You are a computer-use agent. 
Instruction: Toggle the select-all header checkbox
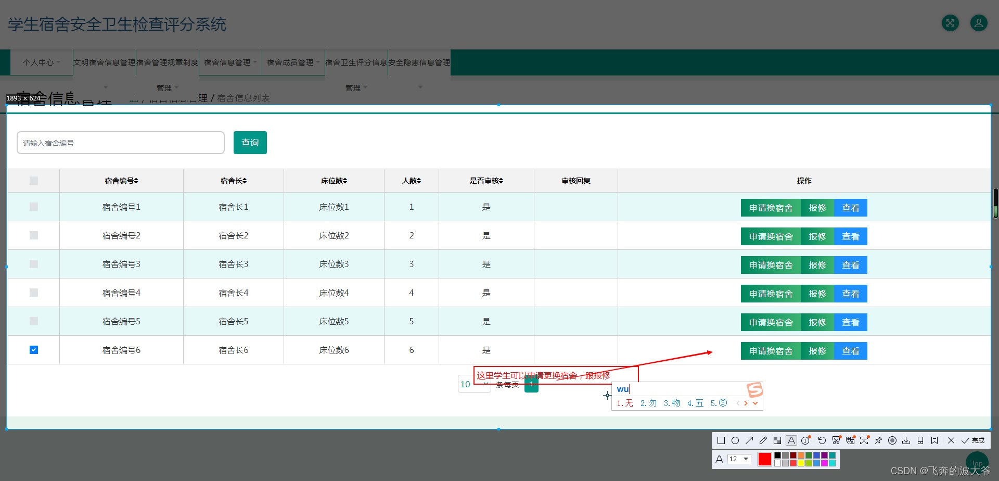pos(34,181)
